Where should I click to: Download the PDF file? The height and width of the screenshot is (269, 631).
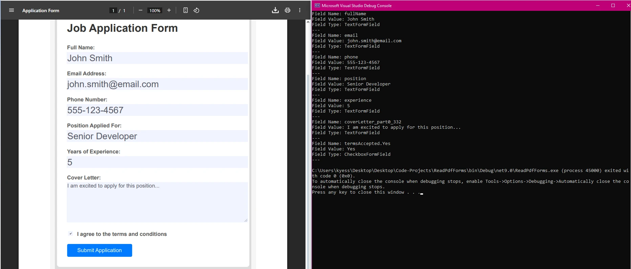(275, 10)
